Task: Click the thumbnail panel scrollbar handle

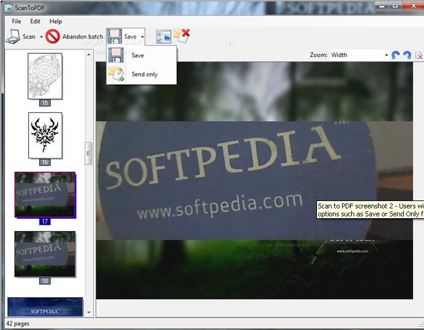Action: 89,153
